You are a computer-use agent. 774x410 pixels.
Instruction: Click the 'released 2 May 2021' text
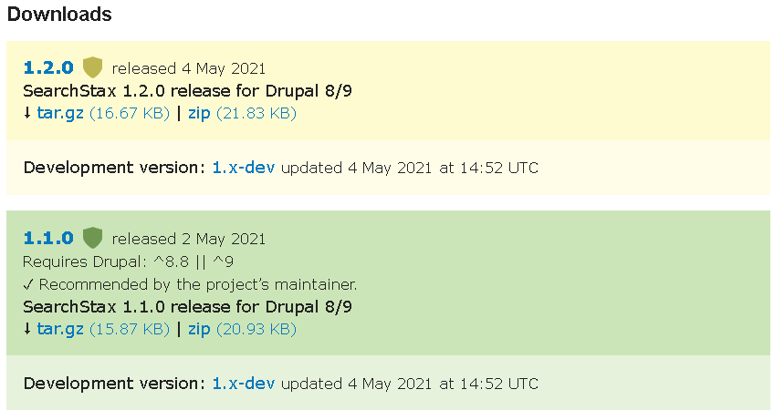coord(189,239)
